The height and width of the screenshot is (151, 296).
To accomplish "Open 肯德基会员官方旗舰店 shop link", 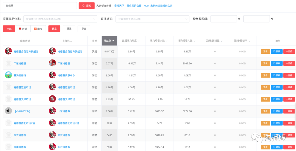I will [x=26, y=52].
